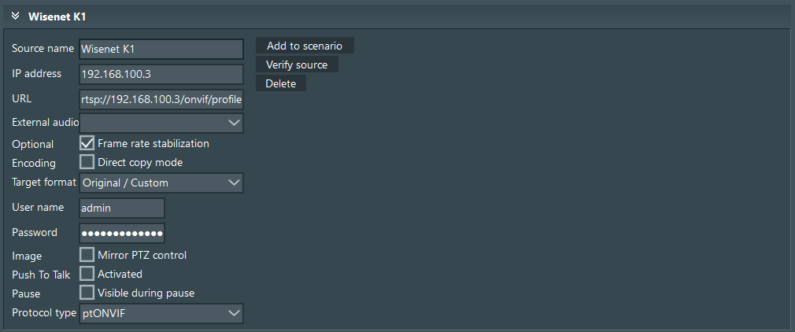Viewport: 795px width, 332px height.
Task: Check Visible during pause option
Action: coord(87,293)
